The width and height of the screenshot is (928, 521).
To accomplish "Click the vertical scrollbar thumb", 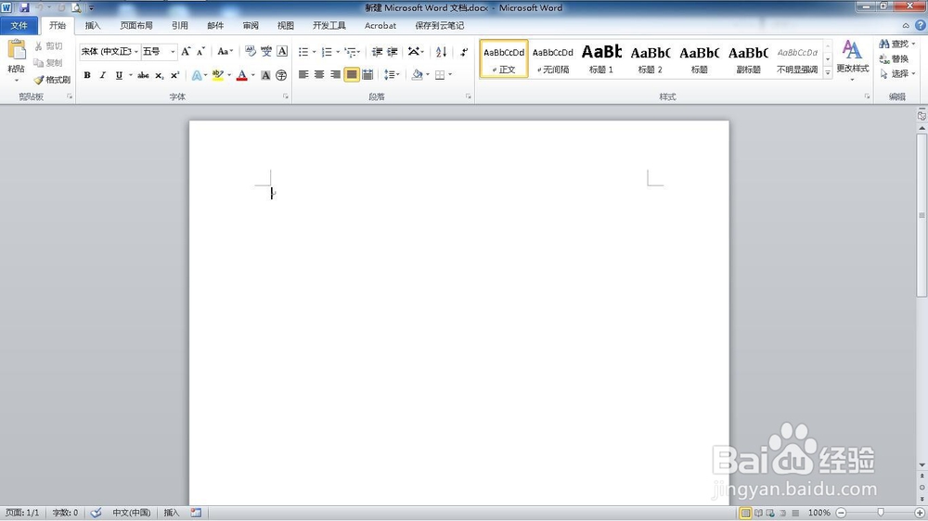I will [922, 215].
